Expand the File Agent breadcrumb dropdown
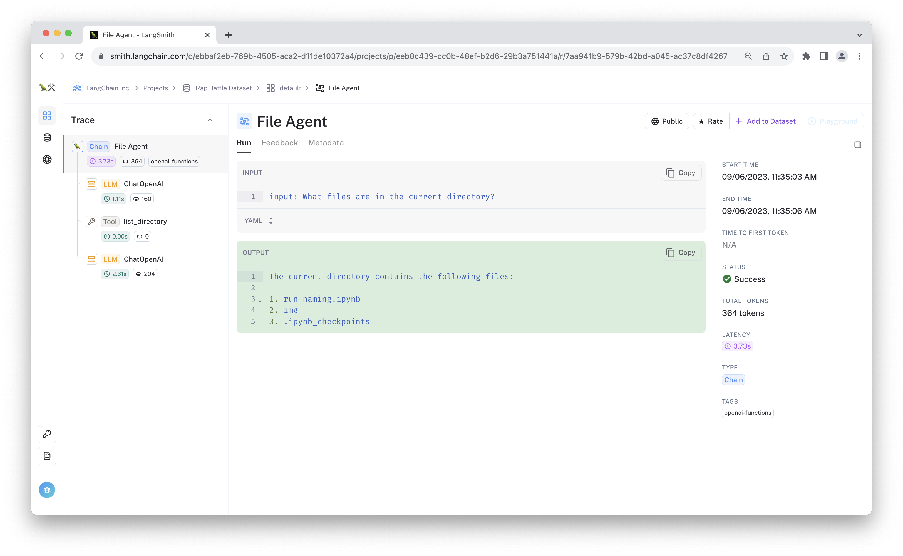This screenshot has width=903, height=556. pos(344,88)
